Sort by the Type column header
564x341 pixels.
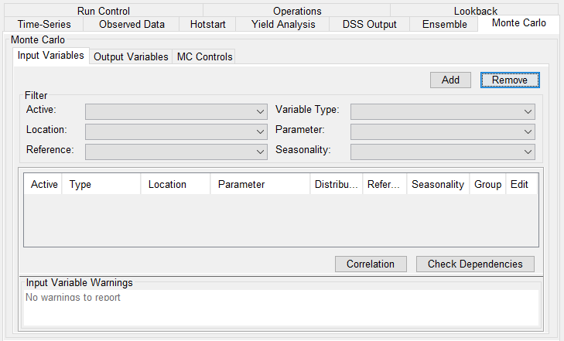point(101,184)
